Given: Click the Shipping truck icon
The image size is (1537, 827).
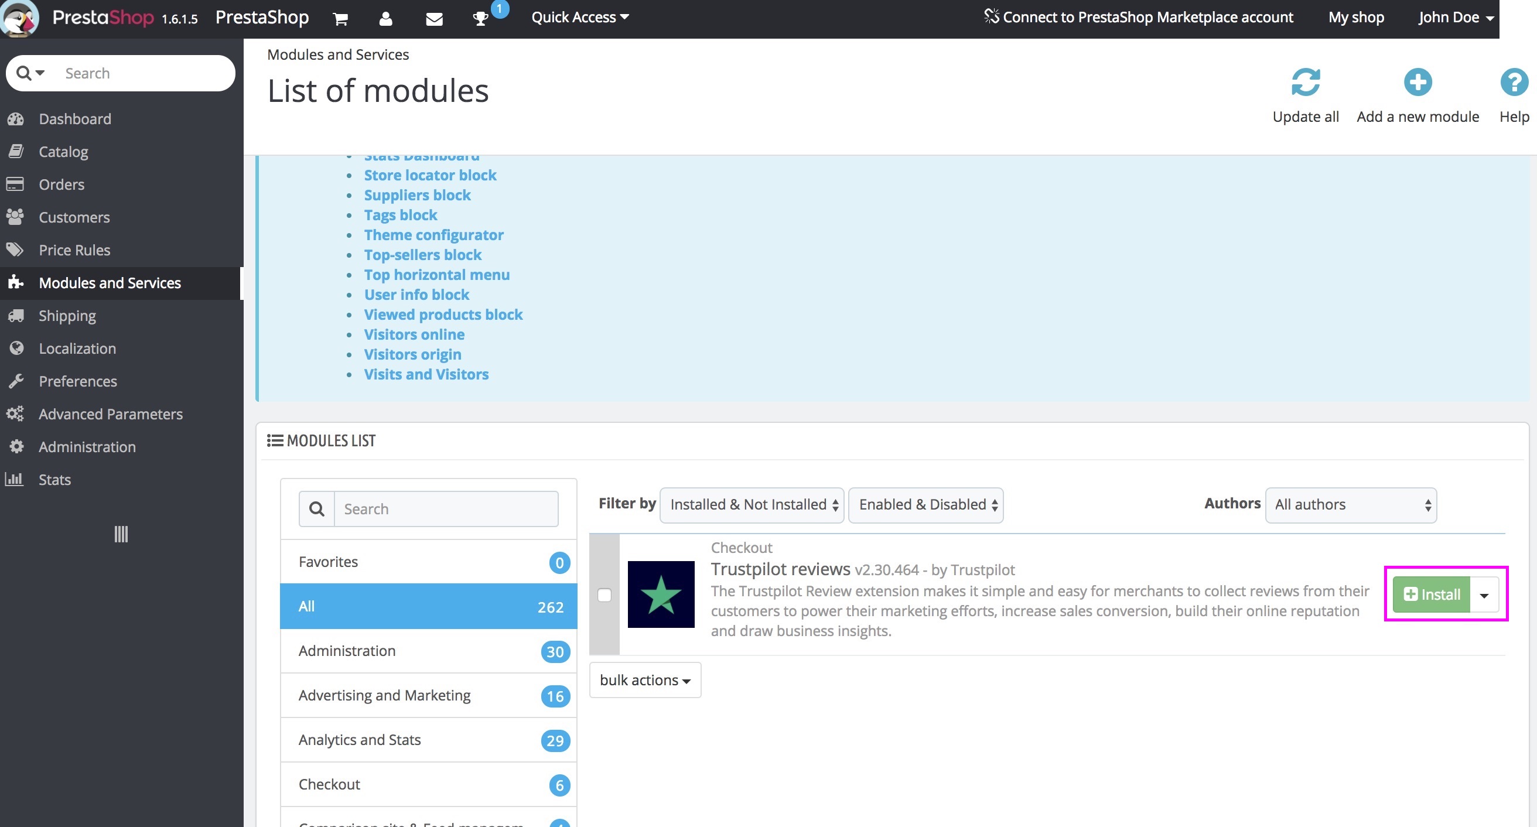Looking at the screenshot, I should (x=15, y=315).
